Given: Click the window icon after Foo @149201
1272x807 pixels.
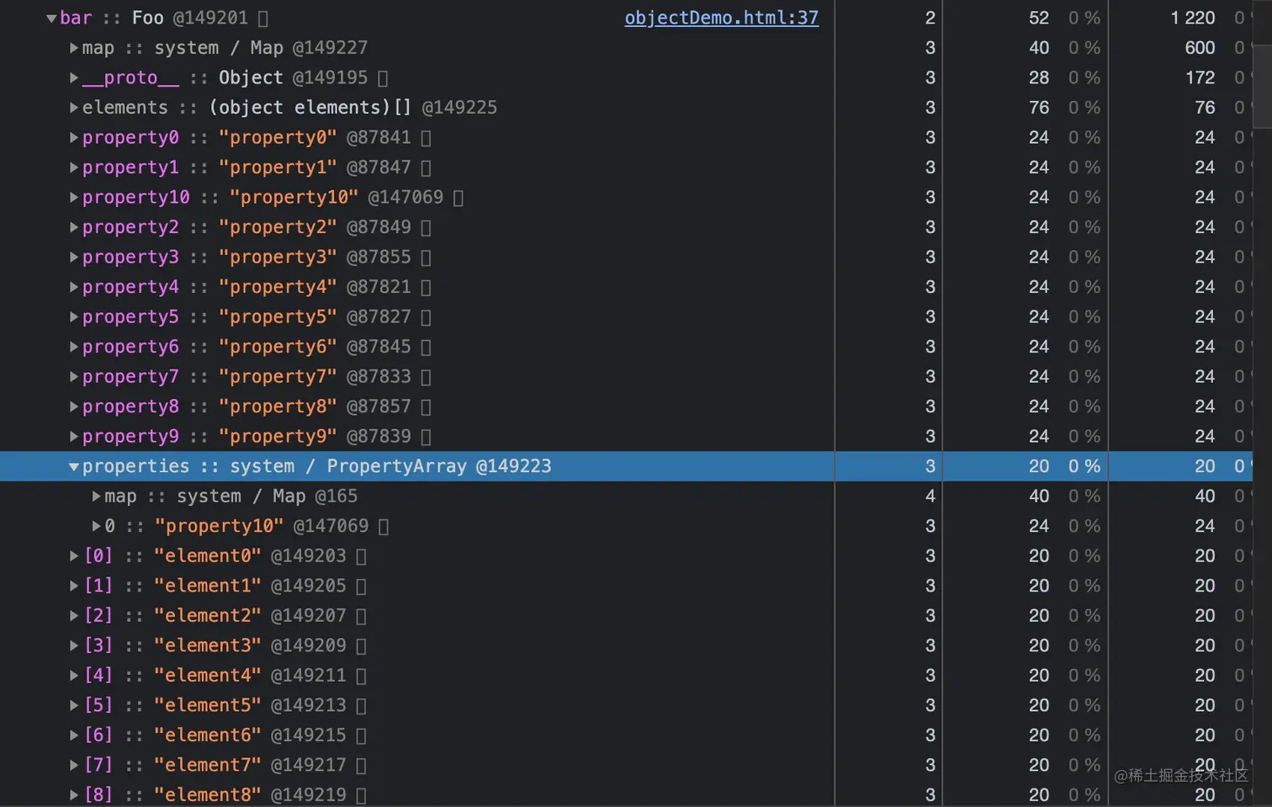Looking at the screenshot, I should 263,19.
